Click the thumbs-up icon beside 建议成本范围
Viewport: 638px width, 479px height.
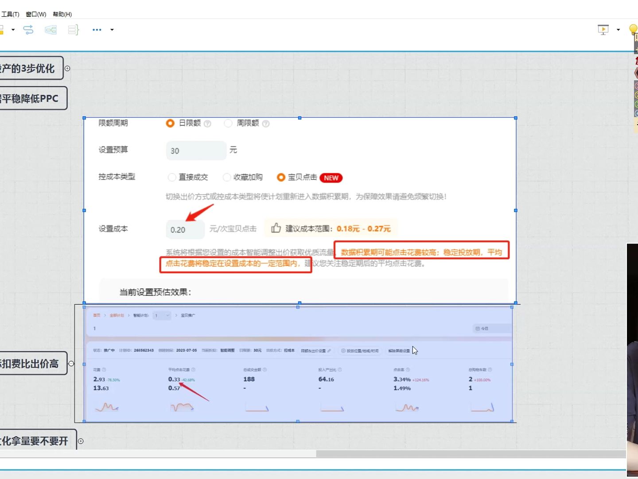(276, 228)
